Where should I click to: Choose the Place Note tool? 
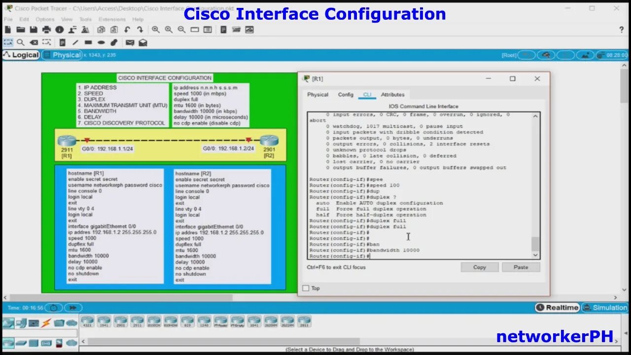62,42
